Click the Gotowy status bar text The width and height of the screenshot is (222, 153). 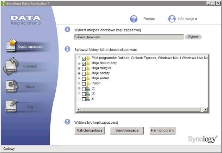[9, 149]
